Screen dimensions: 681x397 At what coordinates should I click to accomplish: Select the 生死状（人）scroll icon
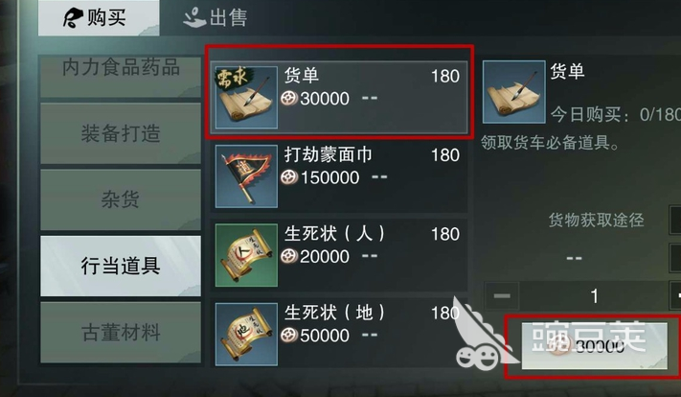pos(246,255)
